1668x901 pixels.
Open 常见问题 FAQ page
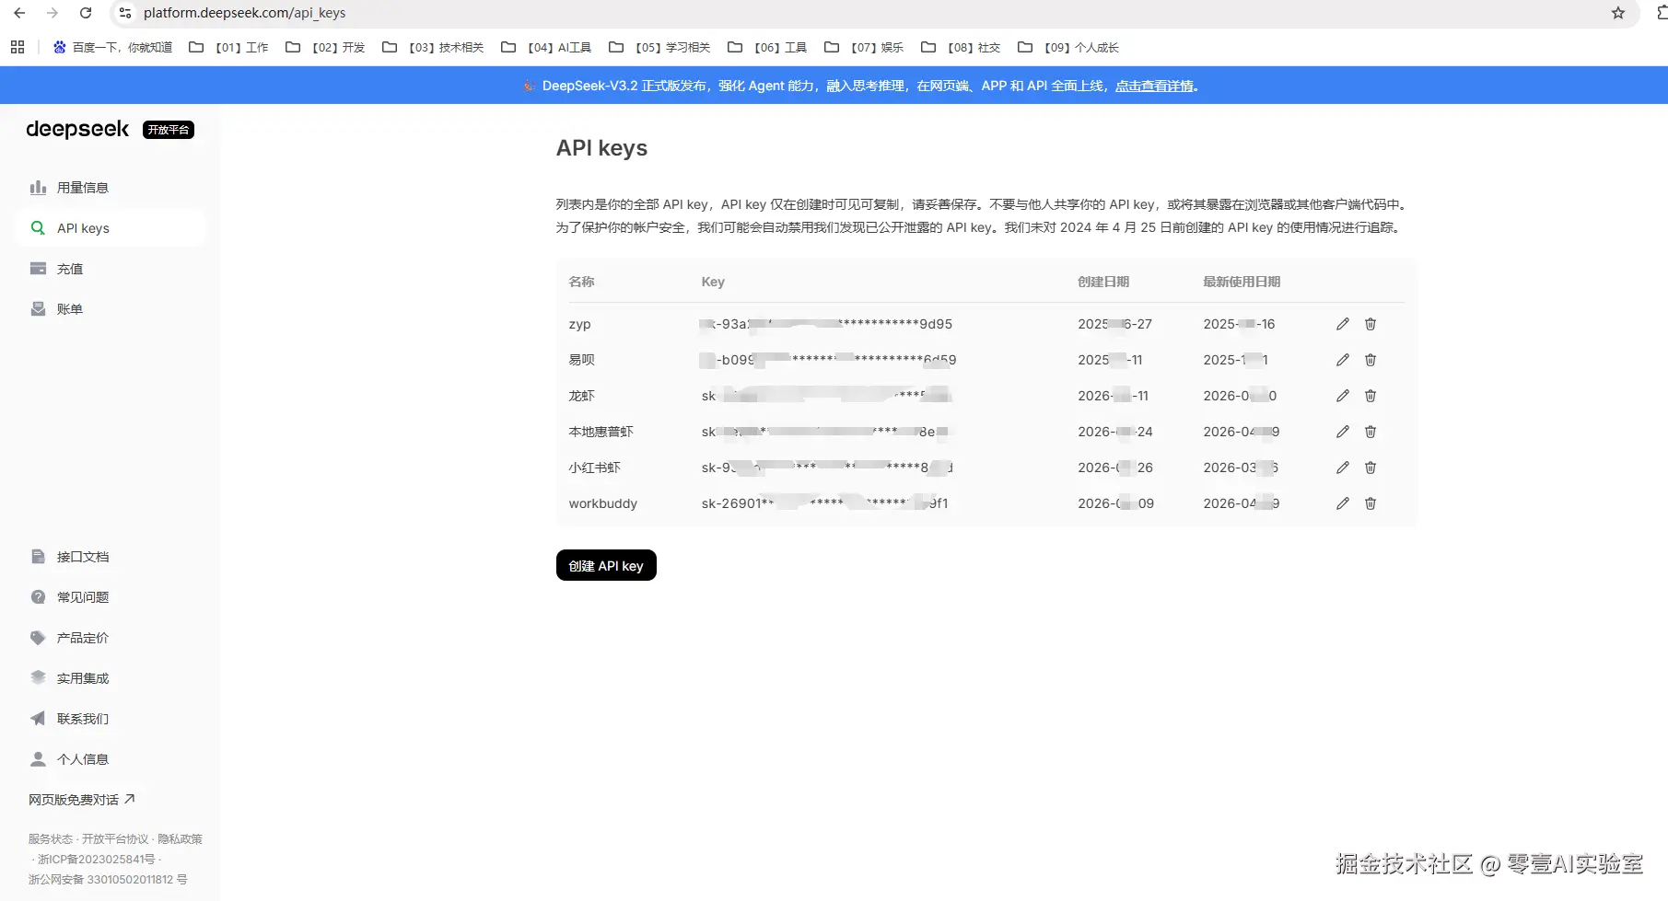pyautogui.click(x=110, y=597)
